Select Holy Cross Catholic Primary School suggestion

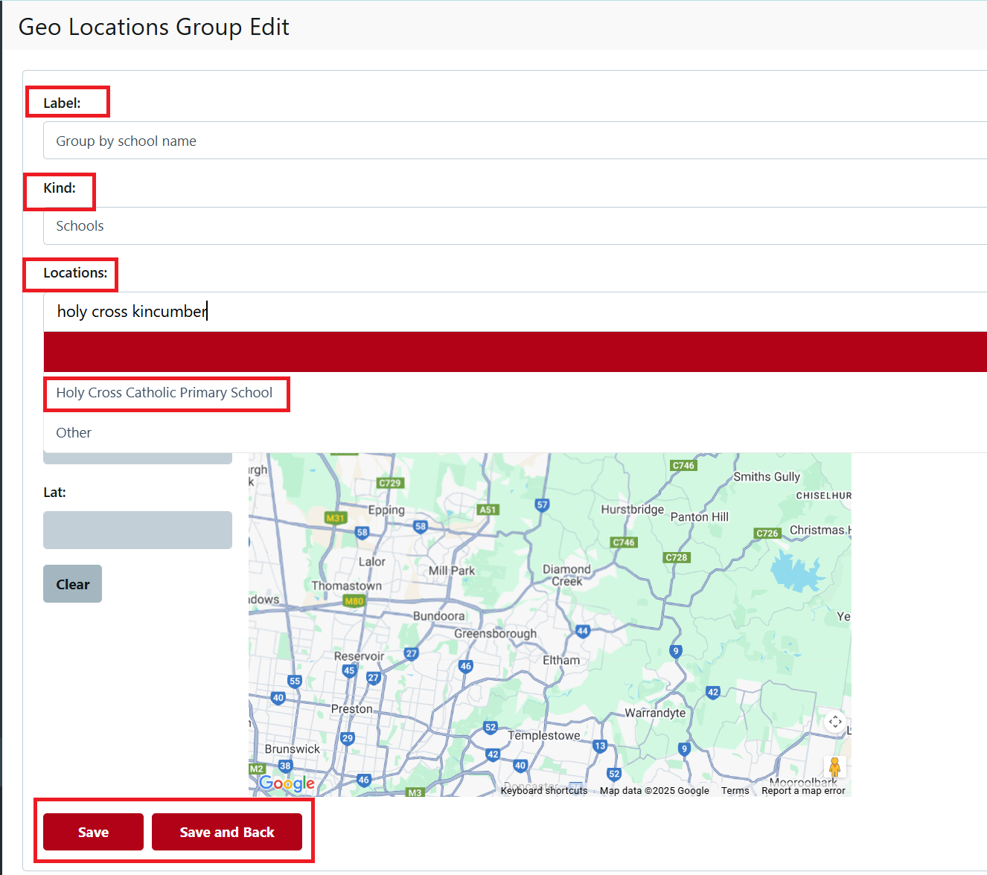click(164, 393)
